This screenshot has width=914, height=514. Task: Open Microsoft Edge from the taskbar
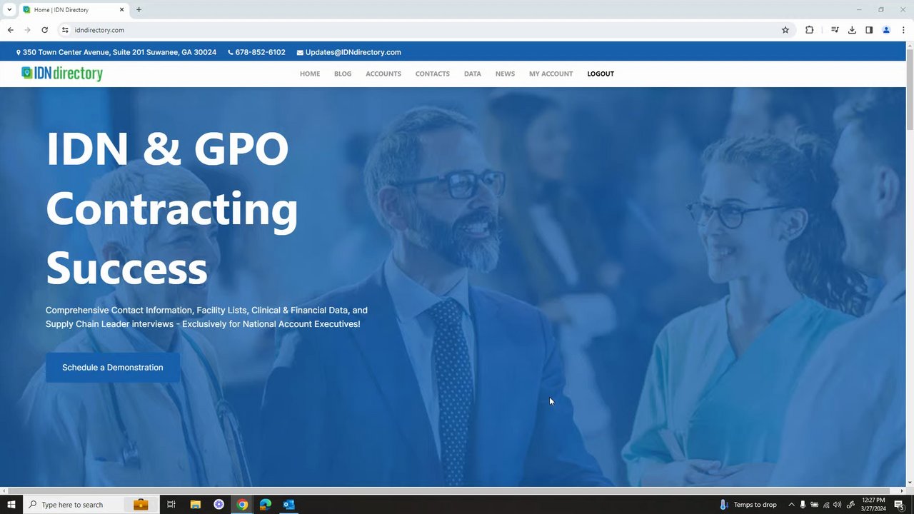[x=266, y=505]
